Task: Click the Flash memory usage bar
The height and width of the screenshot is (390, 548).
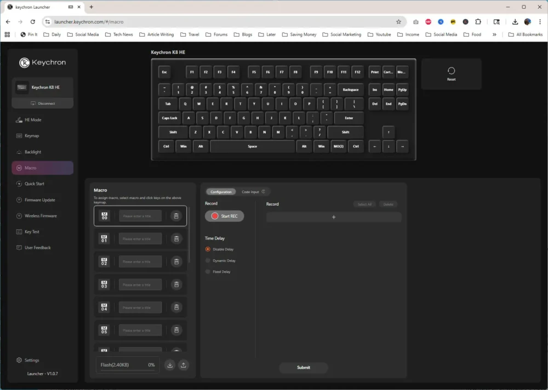Action: coord(128,365)
